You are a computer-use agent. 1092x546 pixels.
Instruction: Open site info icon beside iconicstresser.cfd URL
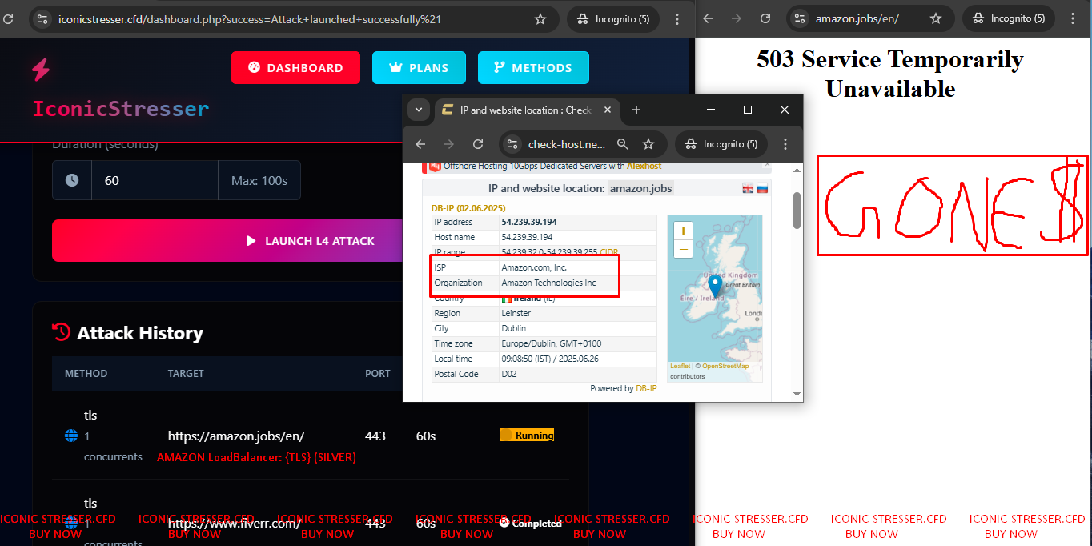(x=42, y=19)
